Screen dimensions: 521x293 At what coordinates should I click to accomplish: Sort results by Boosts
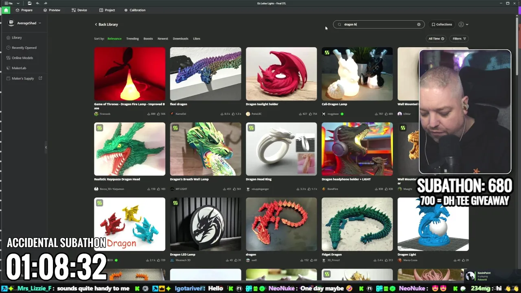pos(148,39)
